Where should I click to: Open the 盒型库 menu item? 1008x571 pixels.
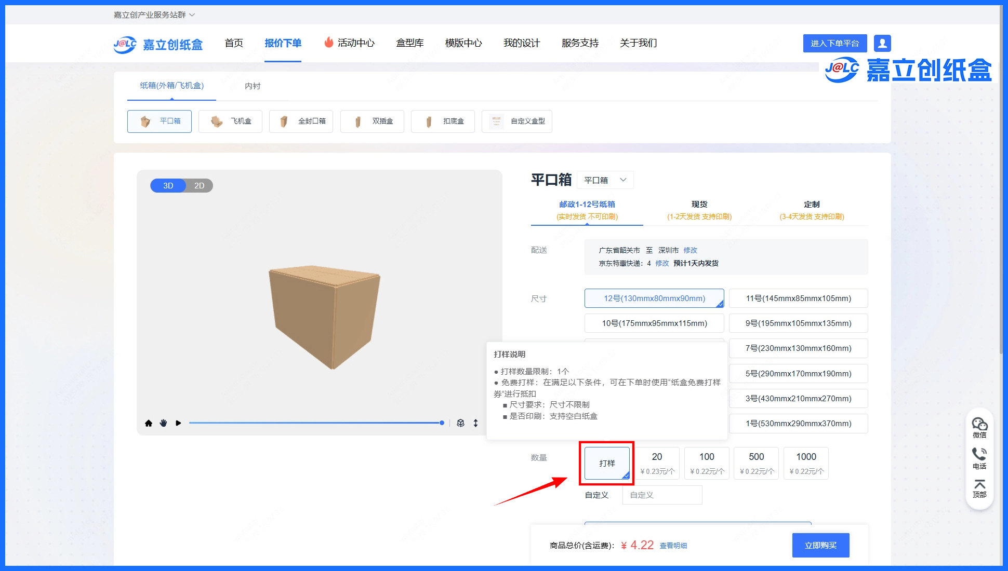click(x=410, y=43)
